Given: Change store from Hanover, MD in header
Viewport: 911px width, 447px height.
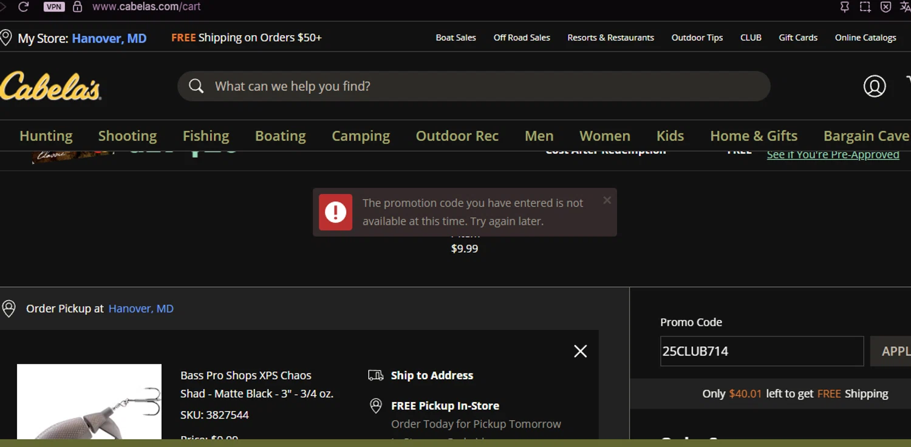Looking at the screenshot, I should click(x=109, y=38).
